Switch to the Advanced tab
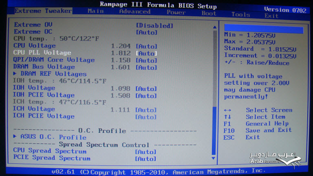 coord(135,11)
